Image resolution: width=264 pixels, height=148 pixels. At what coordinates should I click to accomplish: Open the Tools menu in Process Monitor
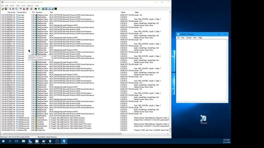click(x=24, y=5)
